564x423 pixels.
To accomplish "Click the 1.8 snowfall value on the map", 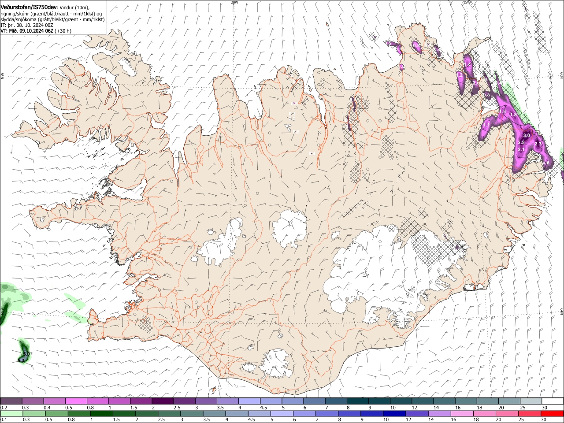I will pyautogui.click(x=513, y=115).
